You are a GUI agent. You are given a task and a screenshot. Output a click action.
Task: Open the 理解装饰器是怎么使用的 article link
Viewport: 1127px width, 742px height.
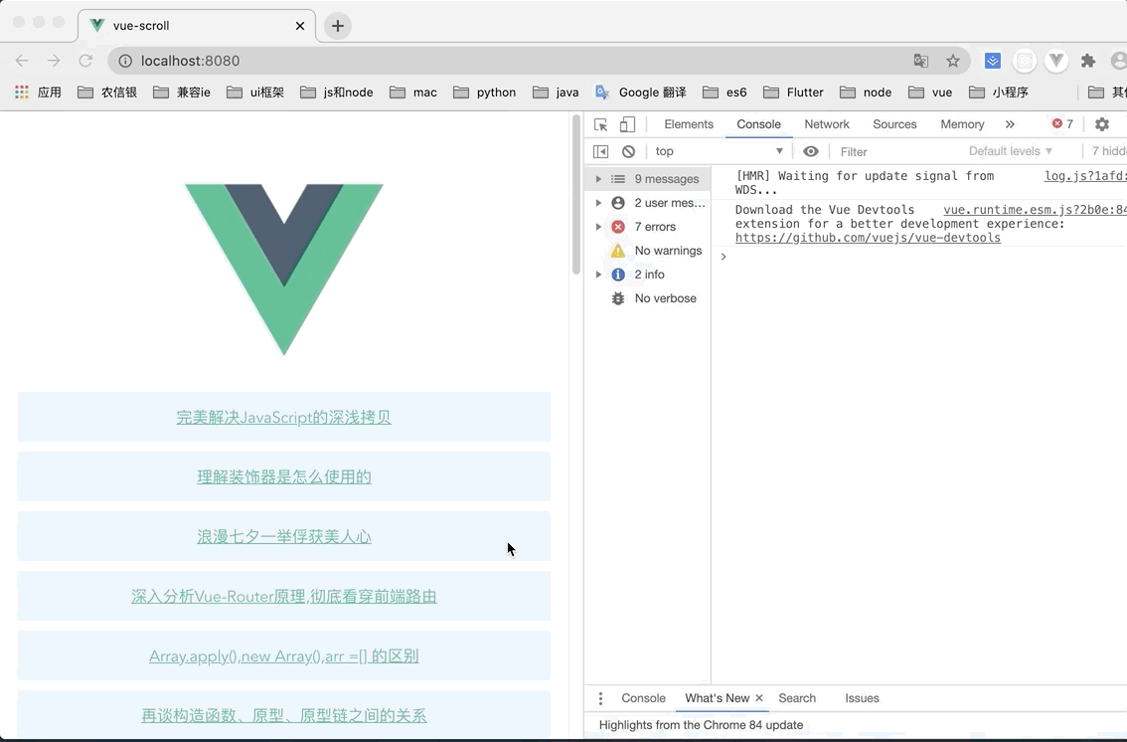click(284, 477)
